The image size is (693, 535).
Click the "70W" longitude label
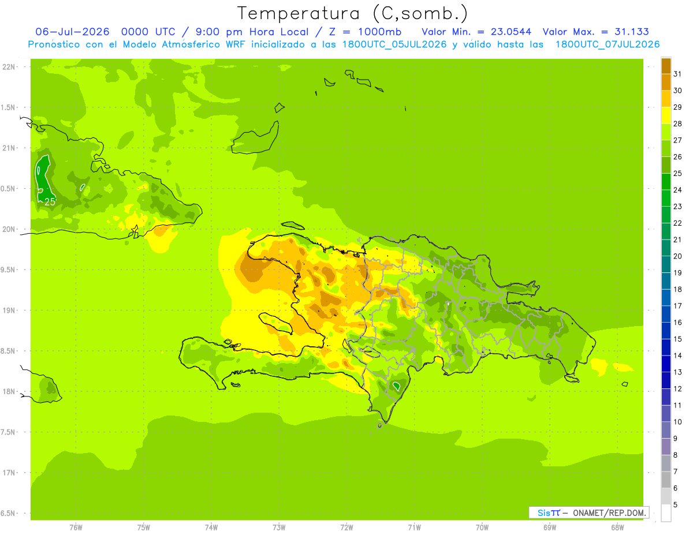coord(482,527)
